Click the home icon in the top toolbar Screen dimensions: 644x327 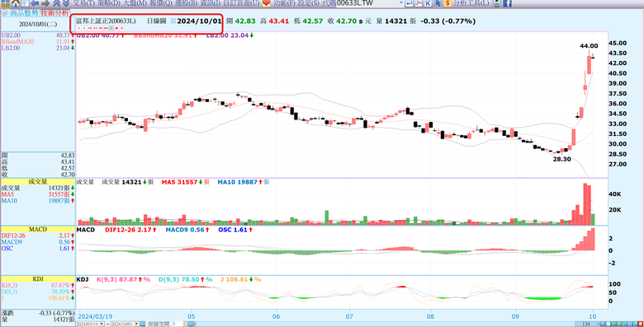(16, 3)
